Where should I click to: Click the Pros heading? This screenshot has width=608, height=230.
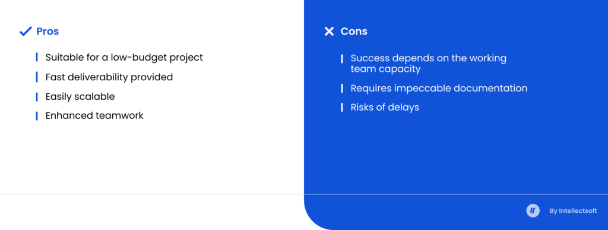(47, 31)
